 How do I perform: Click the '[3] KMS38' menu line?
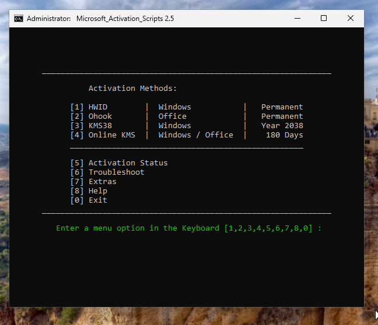click(x=91, y=126)
